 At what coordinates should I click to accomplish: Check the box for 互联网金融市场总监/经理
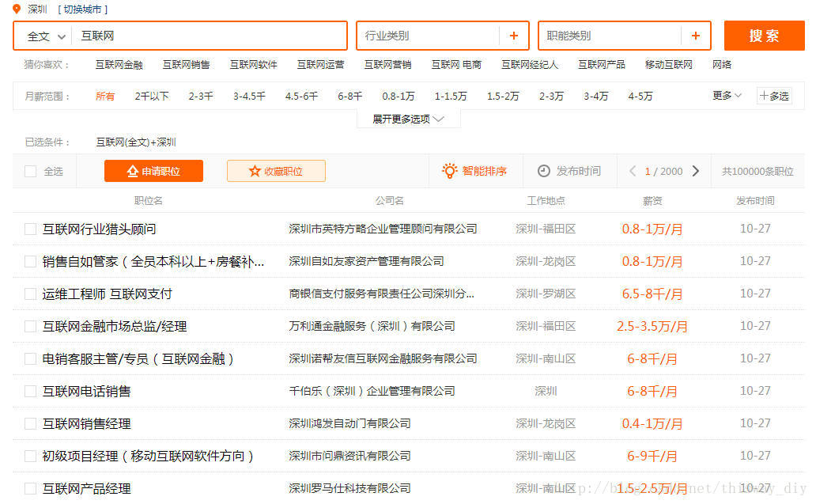coord(31,327)
